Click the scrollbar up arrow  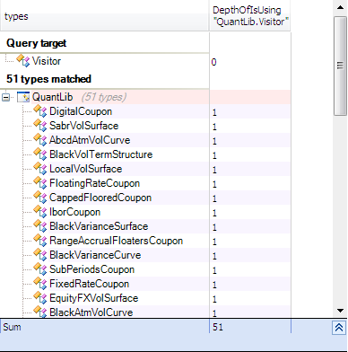pyautogui.click(x=340, y=7)
